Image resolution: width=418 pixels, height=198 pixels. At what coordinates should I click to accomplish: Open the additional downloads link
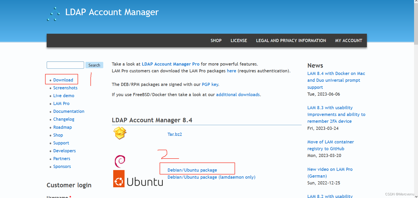pyautogui.click(x=238, y=95)
